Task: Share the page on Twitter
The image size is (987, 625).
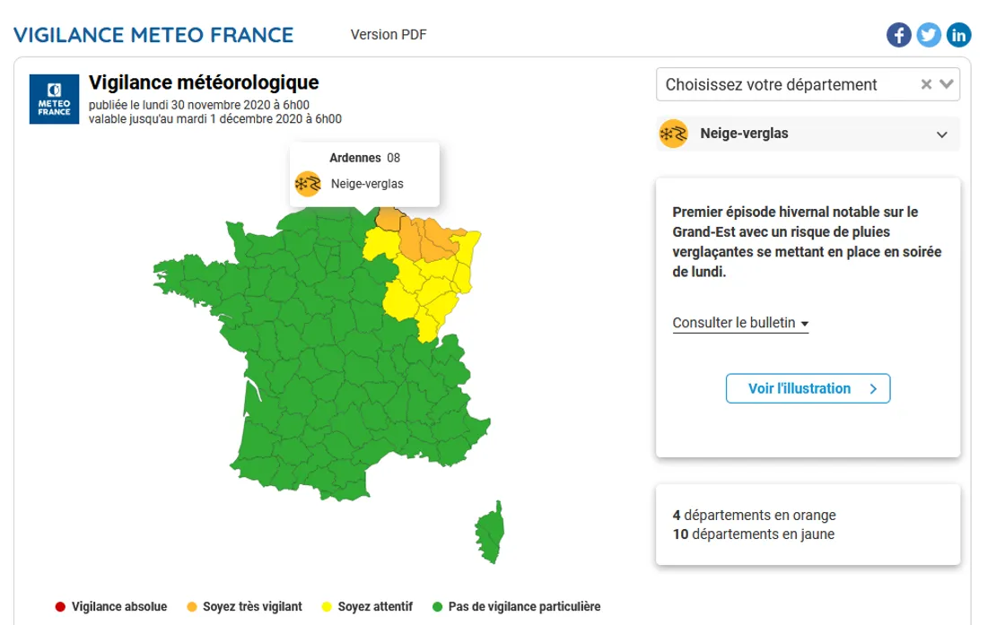Action: click(x=929, y=35)
